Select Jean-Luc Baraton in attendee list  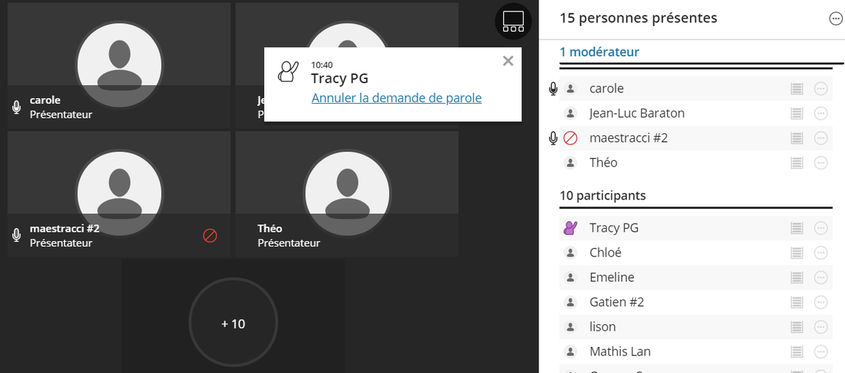point(637,114)
